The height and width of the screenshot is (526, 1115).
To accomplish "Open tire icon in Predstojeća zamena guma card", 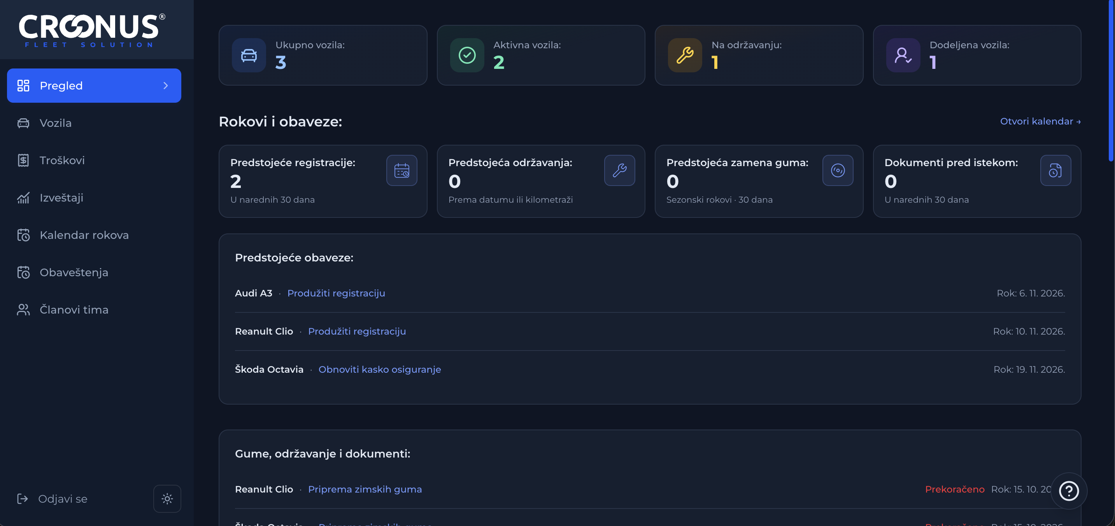I will [838, 170].
